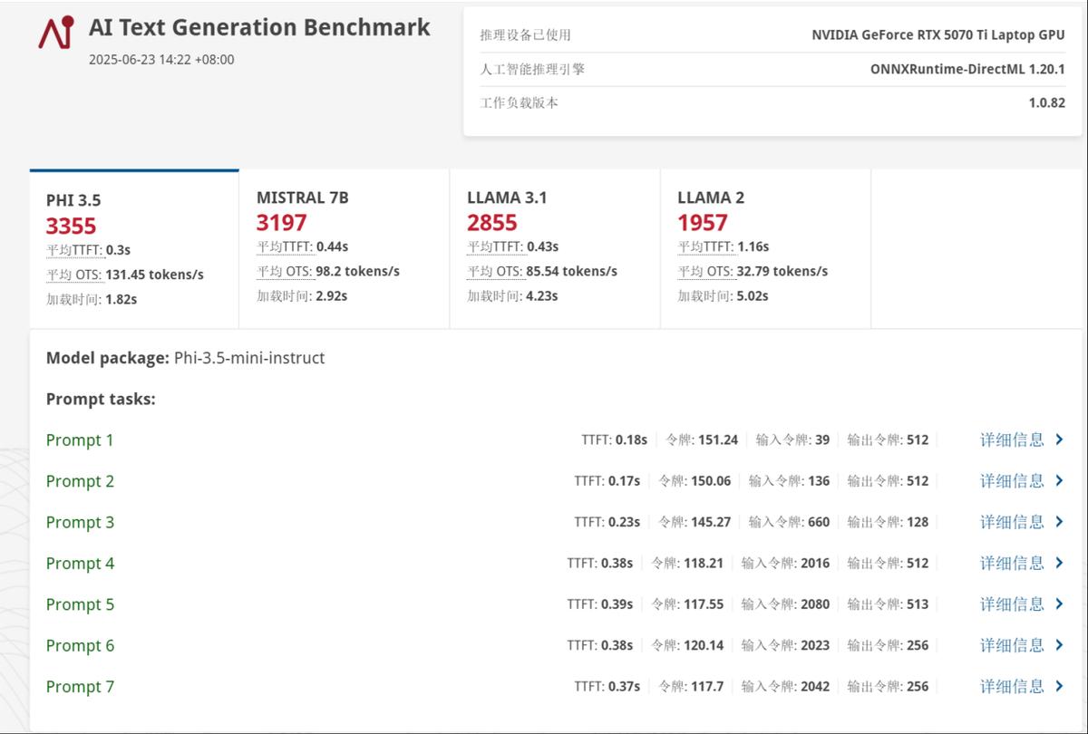Viewport: 1088px width, 734px height.
Task: Open the LLAMA 3.1 results tab
Action: point(554,248)
